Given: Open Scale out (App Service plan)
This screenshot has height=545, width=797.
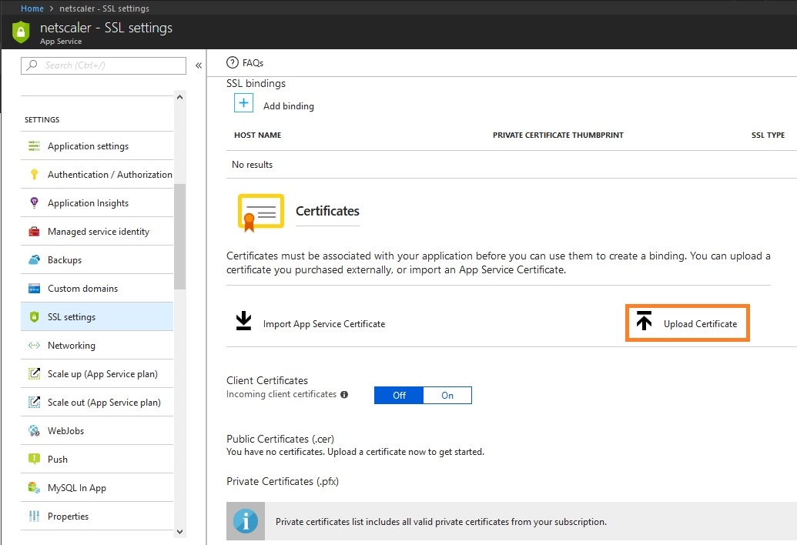Looking at the screenshot, I should click(97, 403).
